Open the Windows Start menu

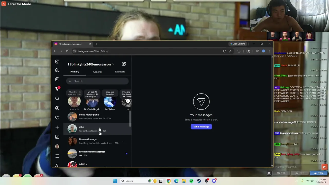(x=115, y=181)
